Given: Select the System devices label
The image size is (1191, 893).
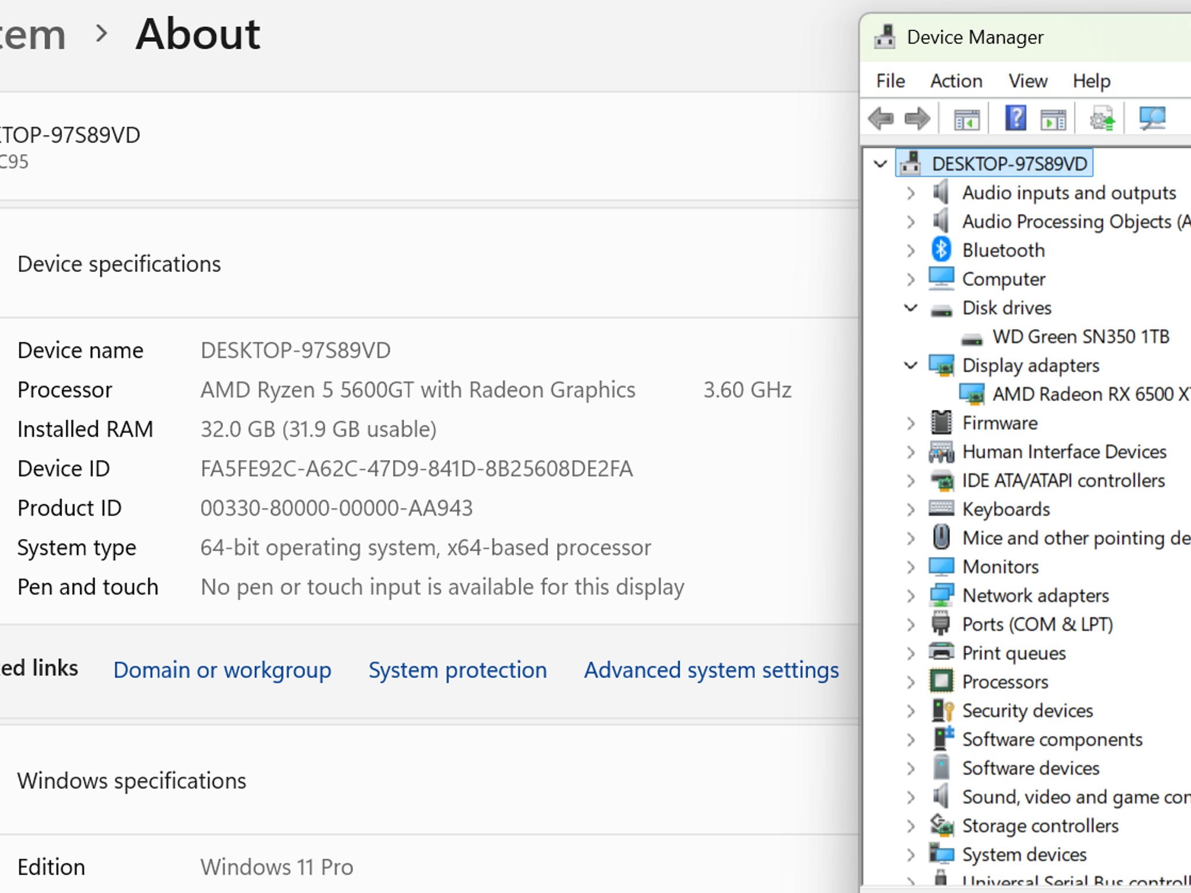Looking at the screenshot, I should tap(1024, 855).
